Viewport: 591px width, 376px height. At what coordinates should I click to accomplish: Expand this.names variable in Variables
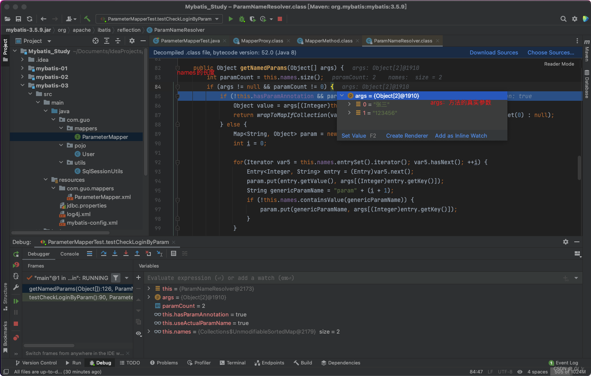[149, 331]
